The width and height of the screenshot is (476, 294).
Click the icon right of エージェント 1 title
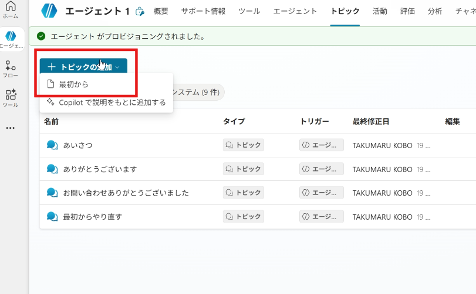pyautogui.click(x=140, y=11)
